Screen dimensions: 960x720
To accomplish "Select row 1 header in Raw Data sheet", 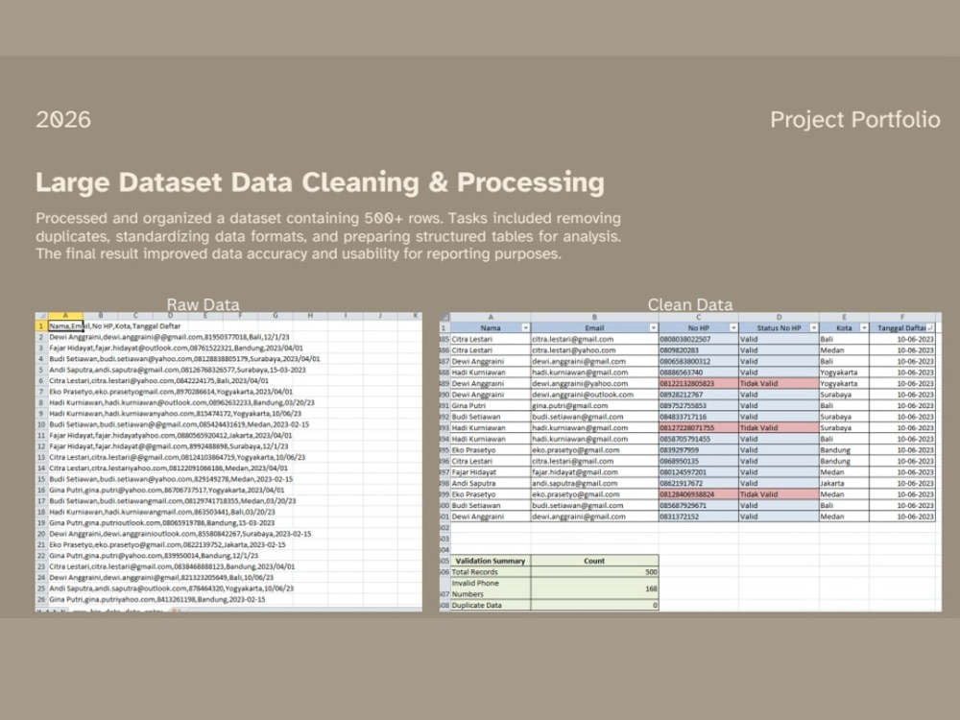I will tap(41, 326).
